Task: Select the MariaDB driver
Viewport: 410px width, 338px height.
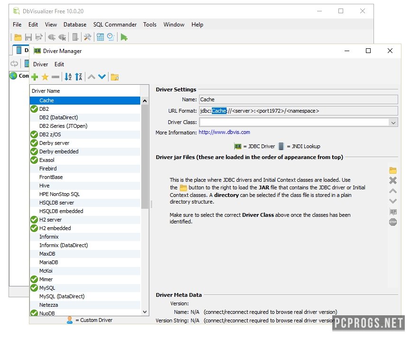Action: (85, 262)
